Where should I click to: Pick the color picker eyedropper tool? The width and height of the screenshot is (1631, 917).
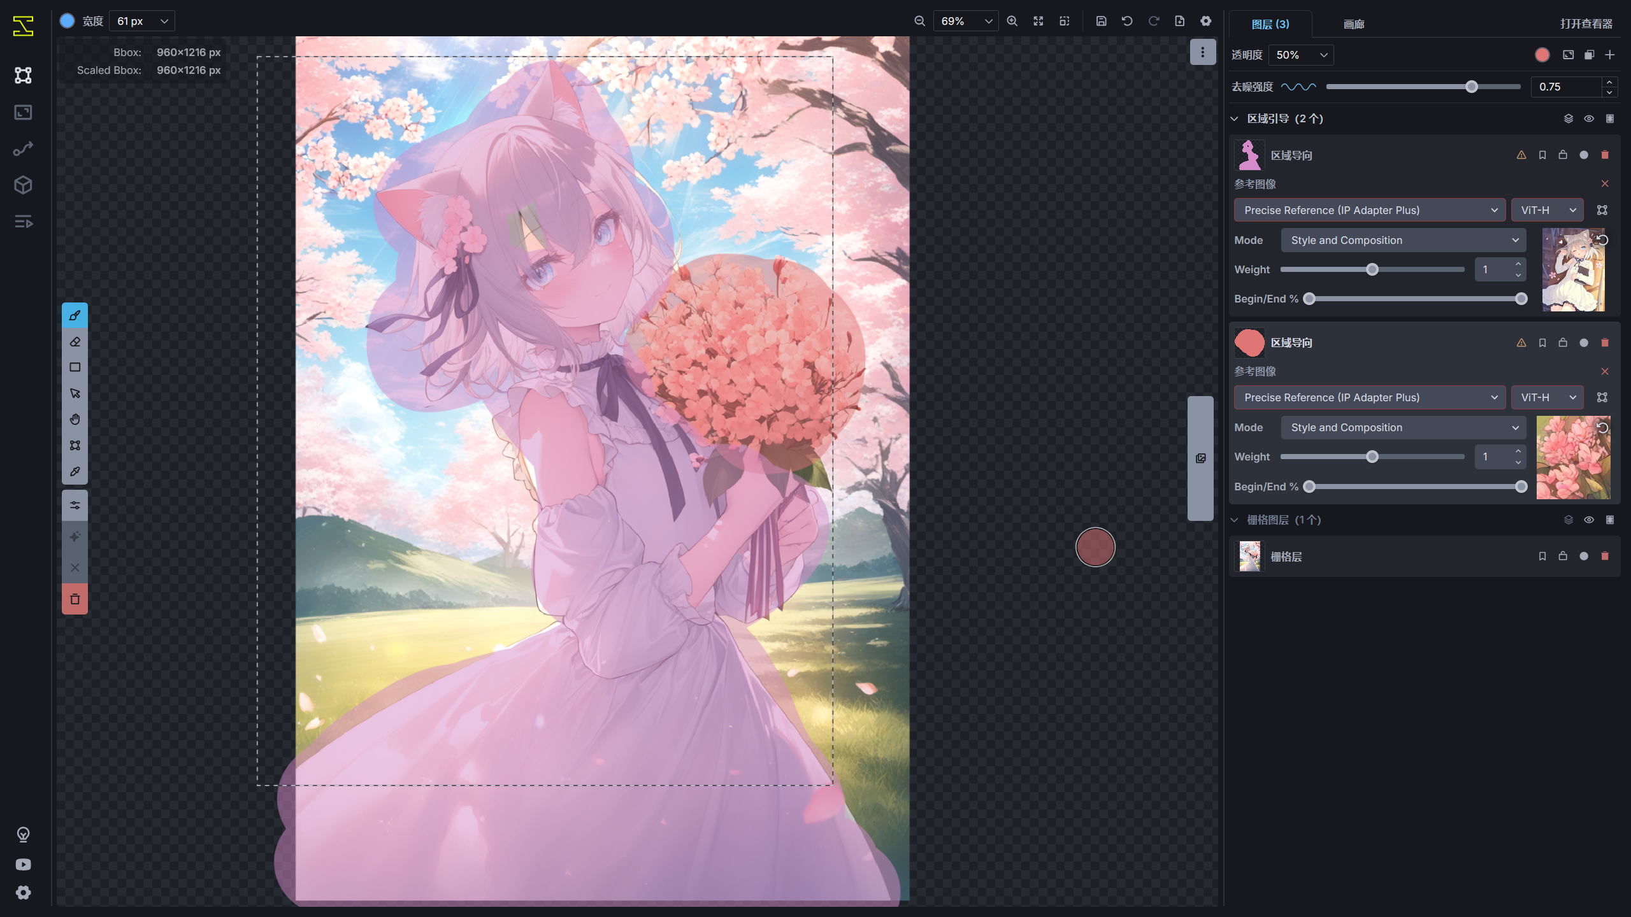point(75,471)
